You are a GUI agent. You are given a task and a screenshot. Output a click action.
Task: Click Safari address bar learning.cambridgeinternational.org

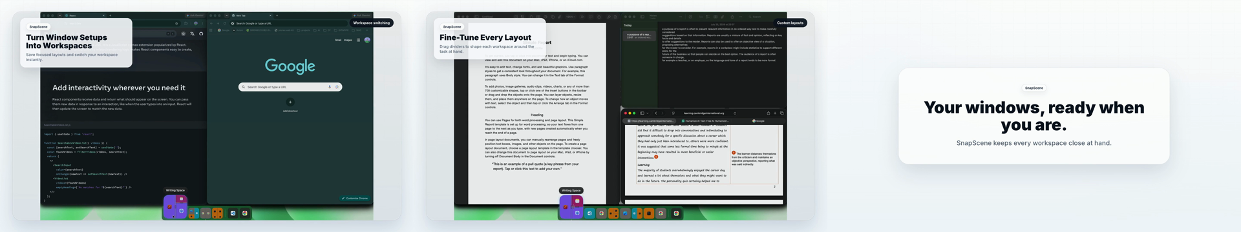(705, 113)
